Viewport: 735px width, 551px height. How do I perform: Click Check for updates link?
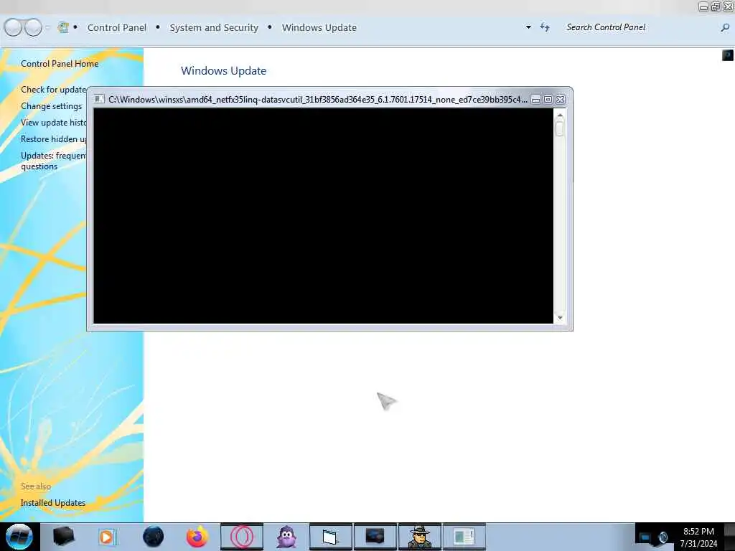(x=53, y=90)
